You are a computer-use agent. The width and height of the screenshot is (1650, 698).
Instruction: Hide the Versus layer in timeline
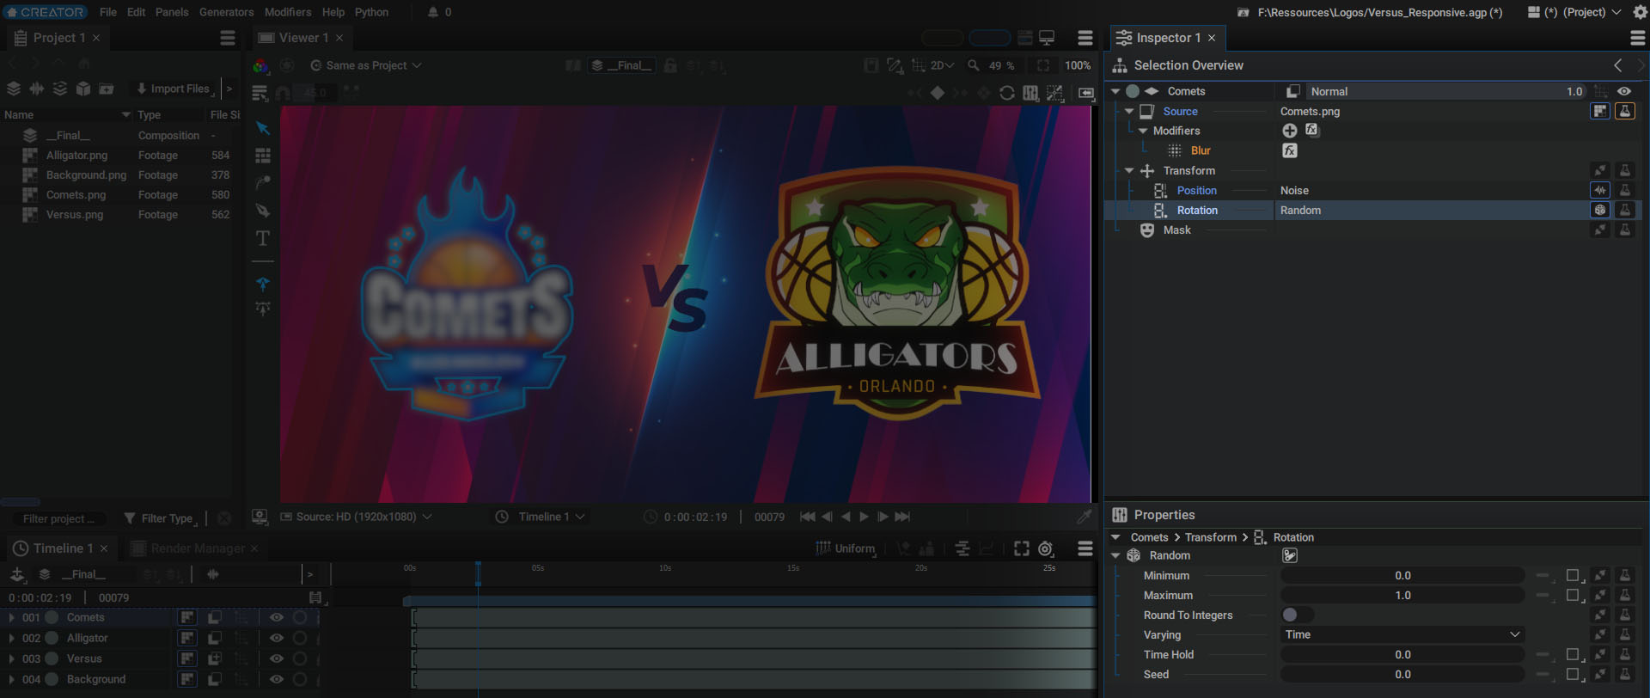[x=276, y=658]
